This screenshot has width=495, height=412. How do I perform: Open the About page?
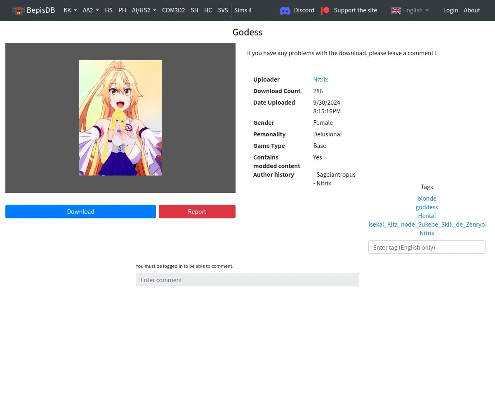point(472,10)
